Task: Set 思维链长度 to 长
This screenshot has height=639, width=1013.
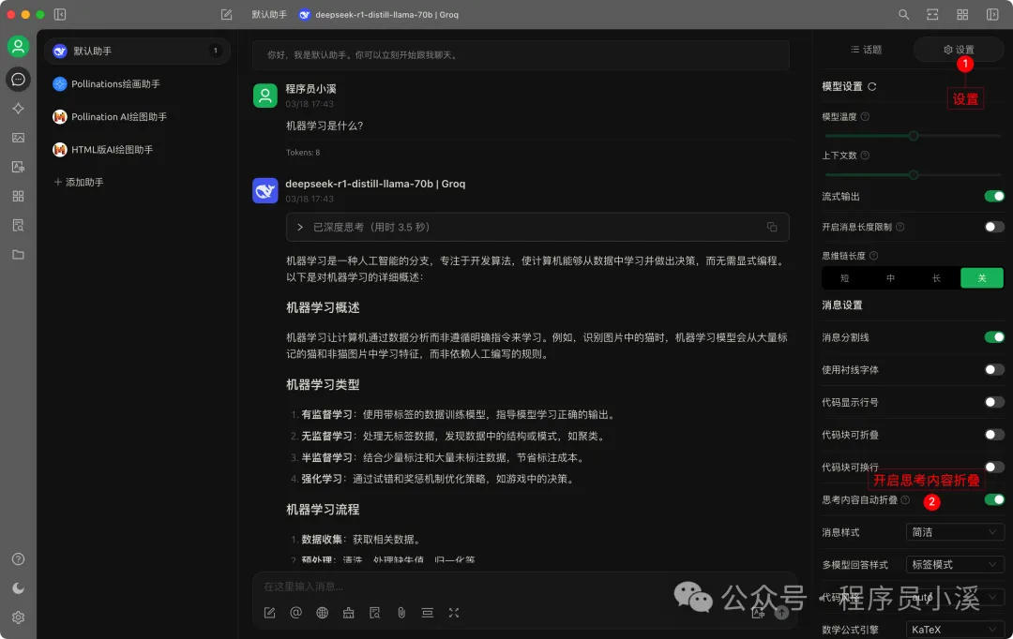Action: coord(936,278)
